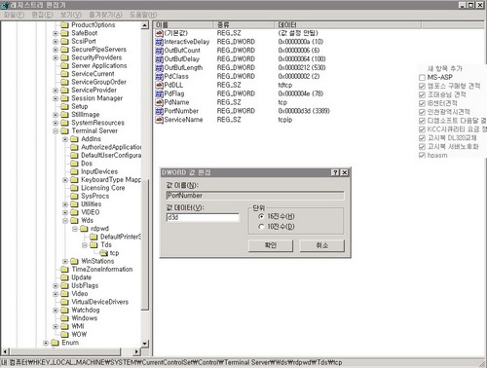Click the PortNumber DWORD value icon
Screen dimensions: 487x368
pos(159,111)
